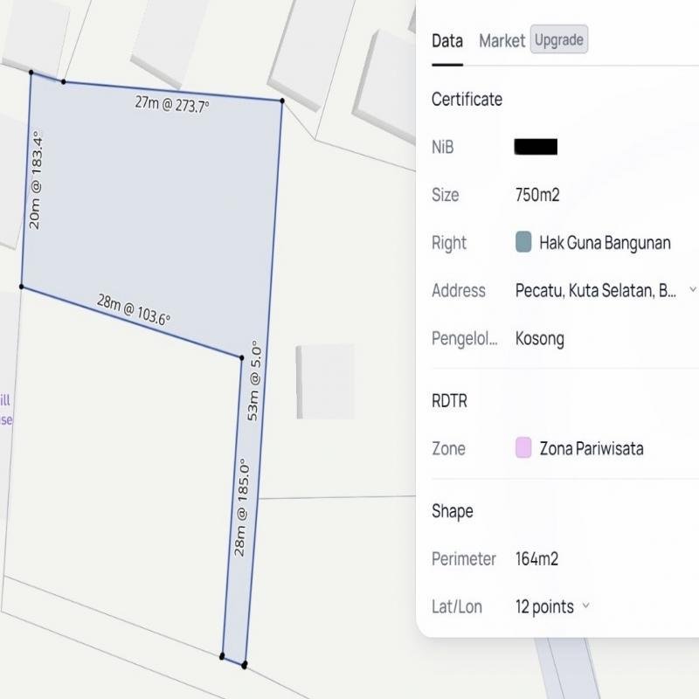Switch to the Market tab
Image resolution: width=699 pixels, height=699 pixels.
tap(502, 40)
